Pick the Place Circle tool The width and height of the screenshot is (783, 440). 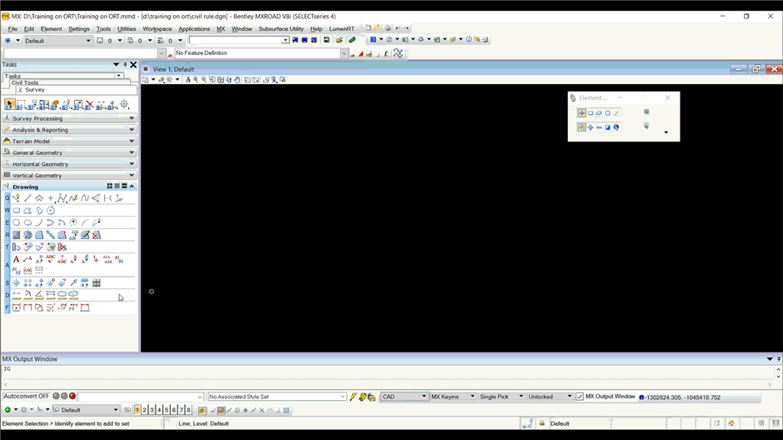pyautogui.click(x=17, y=222)
